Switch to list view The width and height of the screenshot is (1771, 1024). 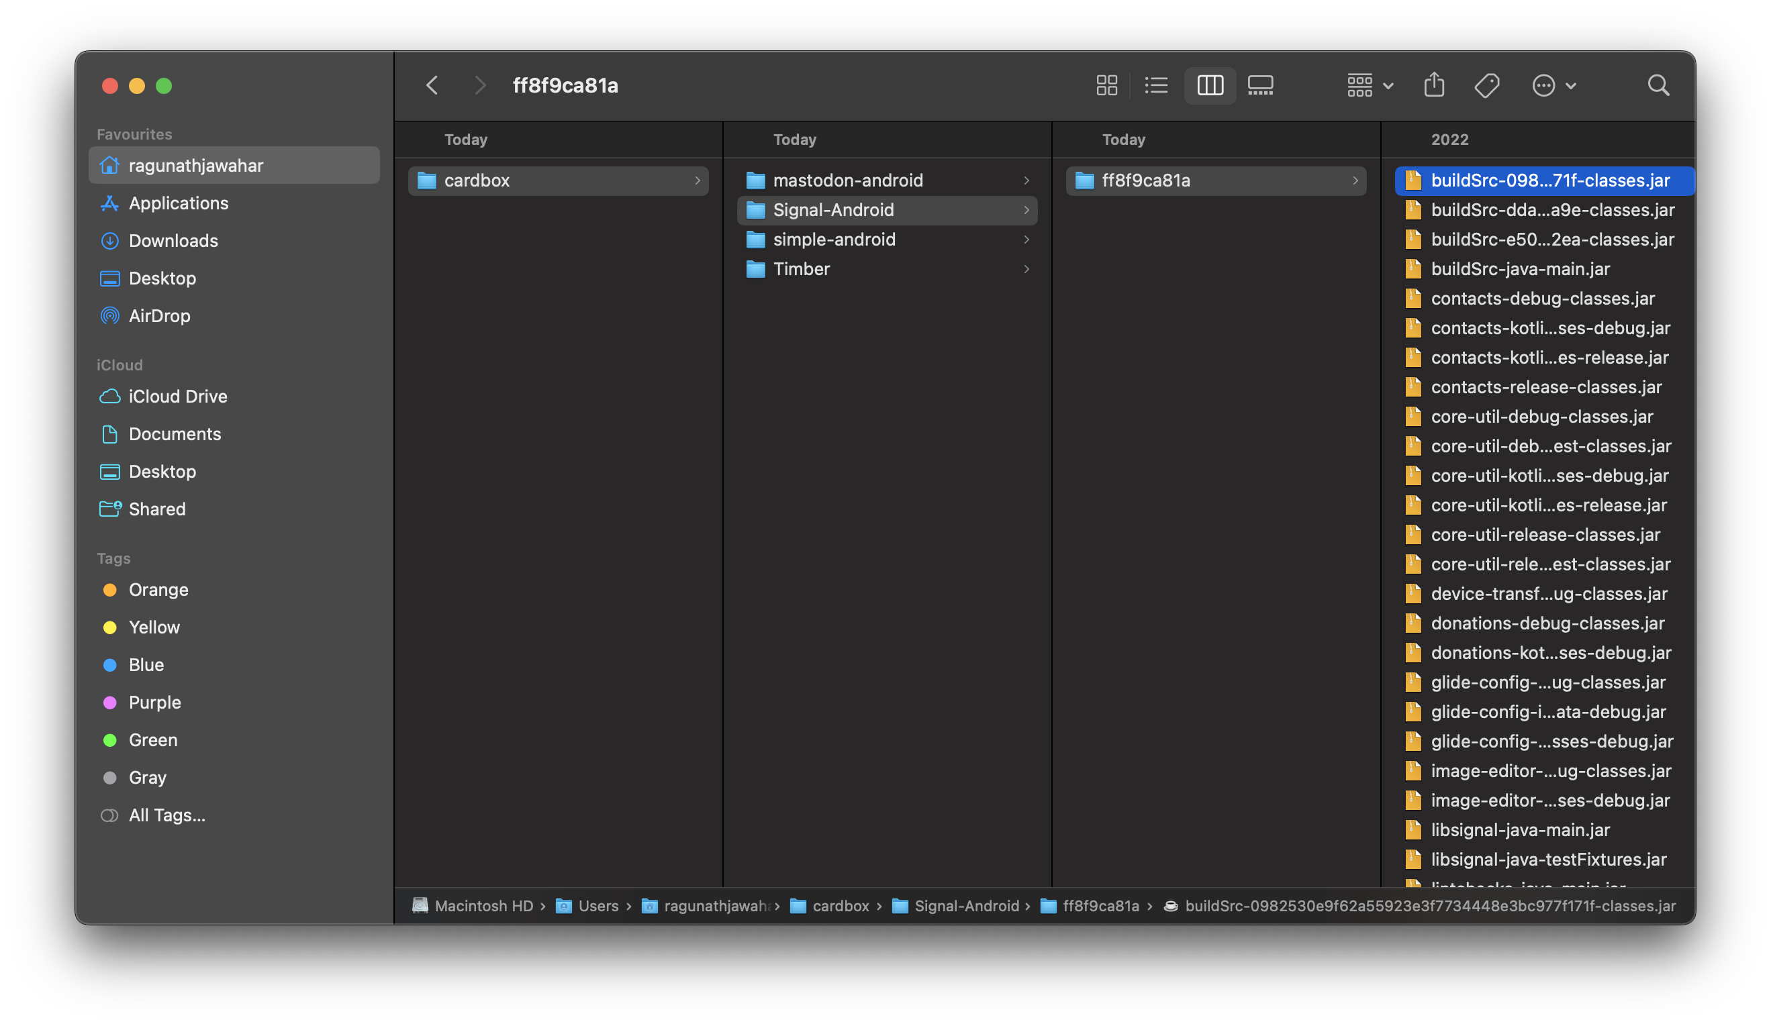(1156, 86)
